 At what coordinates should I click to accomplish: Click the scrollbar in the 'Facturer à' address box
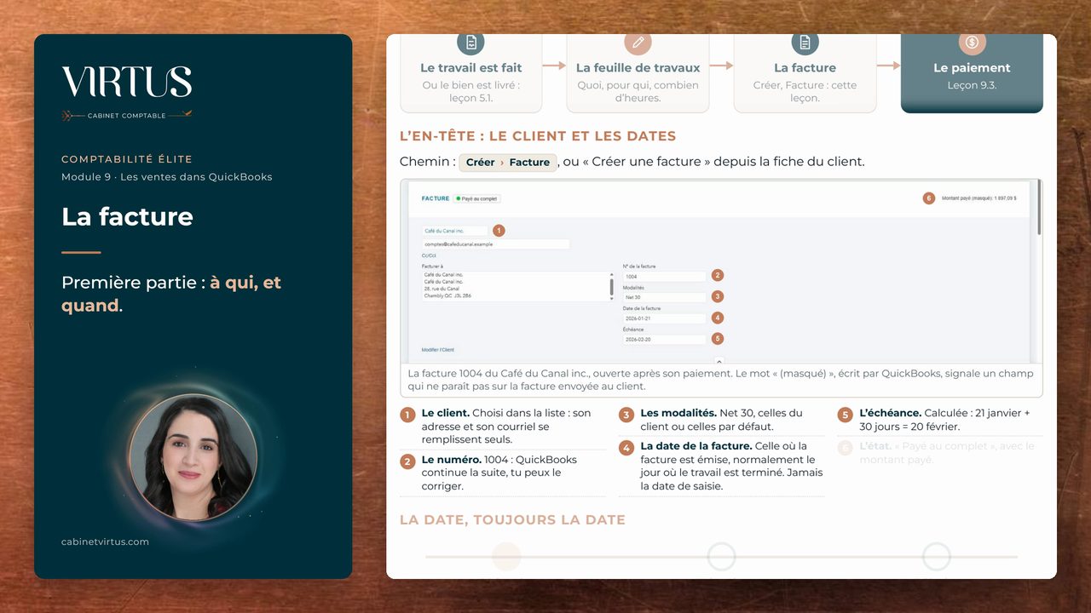[611, 286]
